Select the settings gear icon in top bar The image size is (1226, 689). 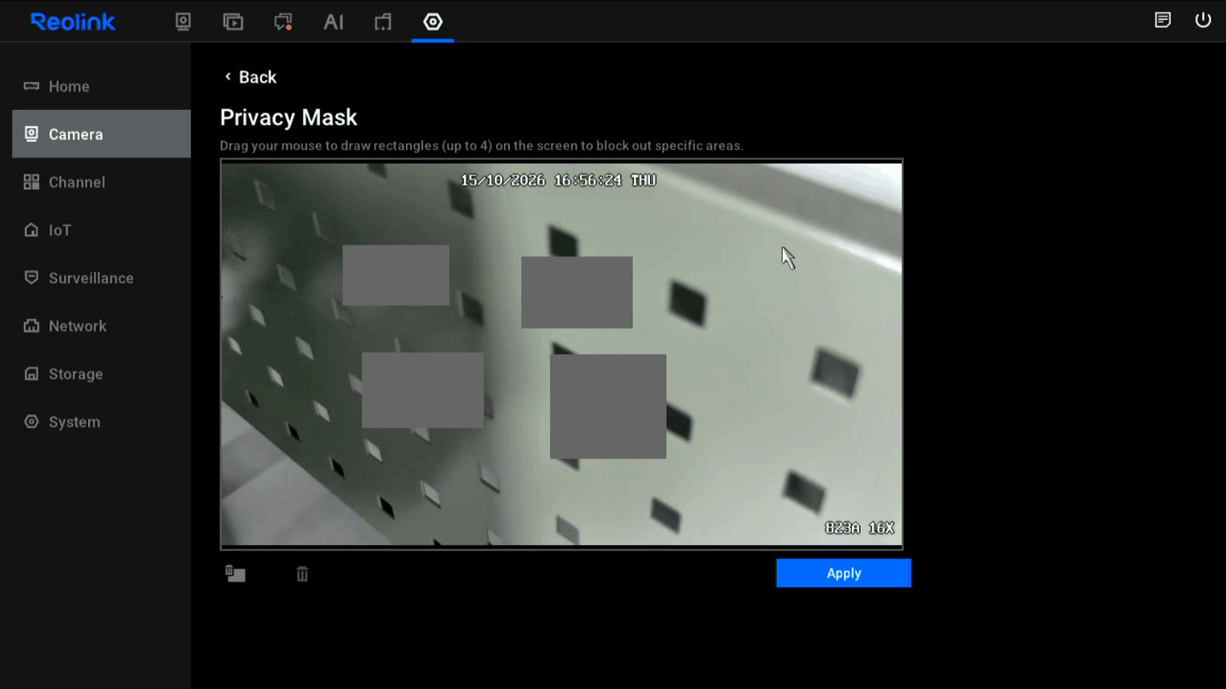(433, 21)
